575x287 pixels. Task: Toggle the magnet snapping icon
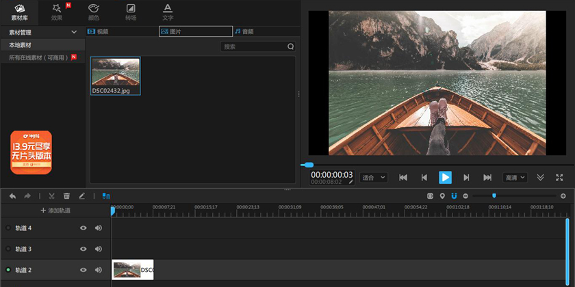click(454, 196)
